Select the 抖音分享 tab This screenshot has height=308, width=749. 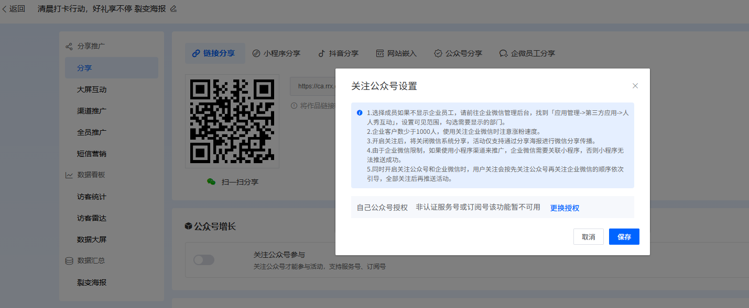pyautogui.click(x=338, y=53)
